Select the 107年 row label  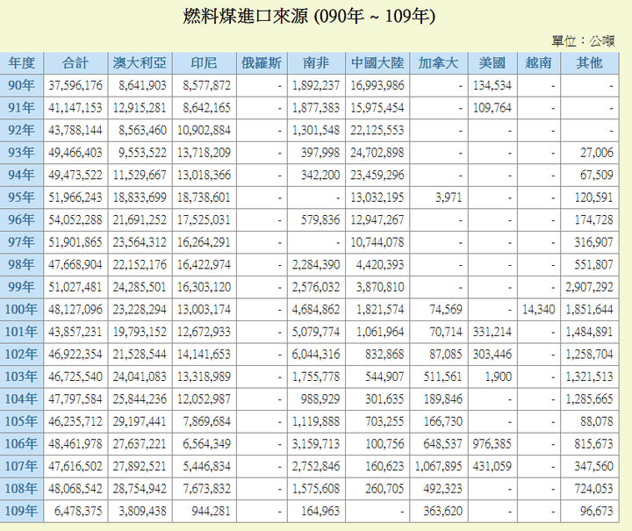(22, 466)
